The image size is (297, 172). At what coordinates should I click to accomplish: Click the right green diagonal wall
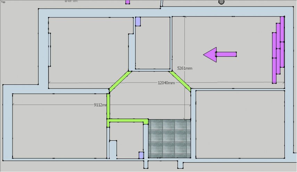pyautogui.click(x=180, y=81)
